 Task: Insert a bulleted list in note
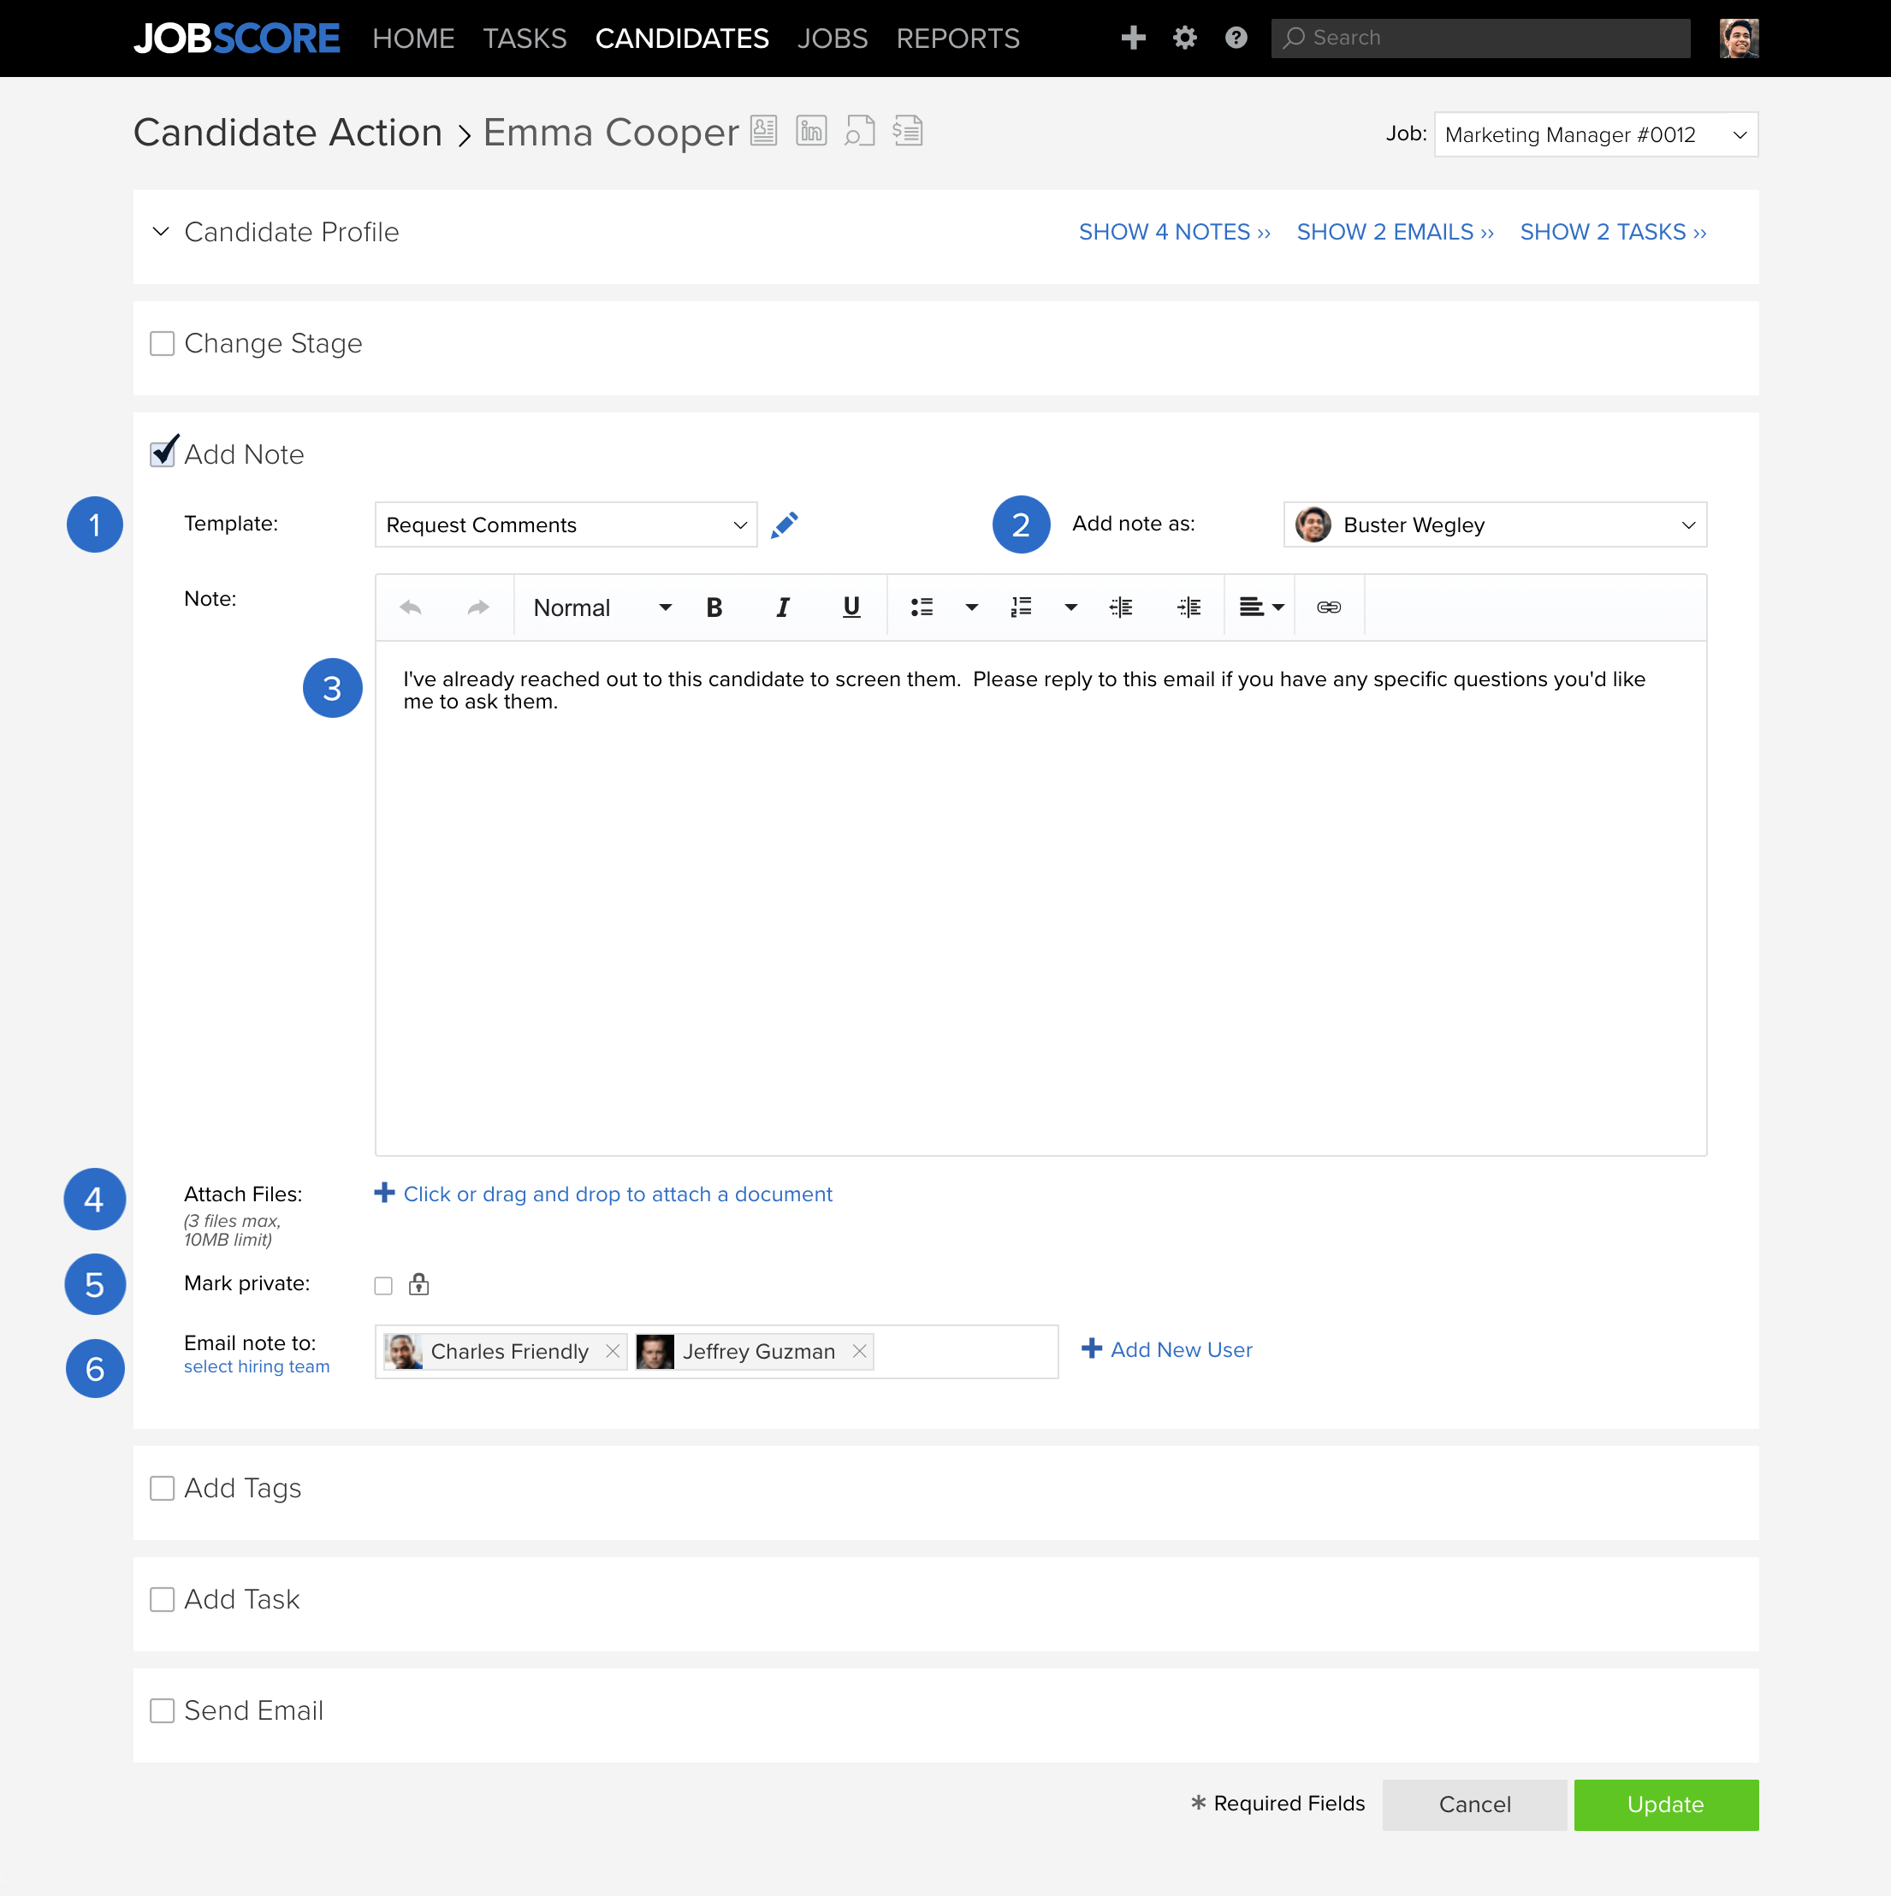pos(922,607)
